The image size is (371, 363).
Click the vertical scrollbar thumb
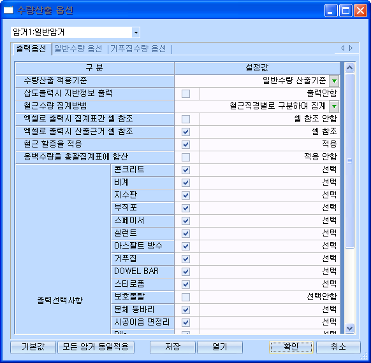tap(349, 161)
